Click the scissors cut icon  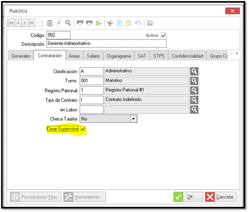point(110,23)
